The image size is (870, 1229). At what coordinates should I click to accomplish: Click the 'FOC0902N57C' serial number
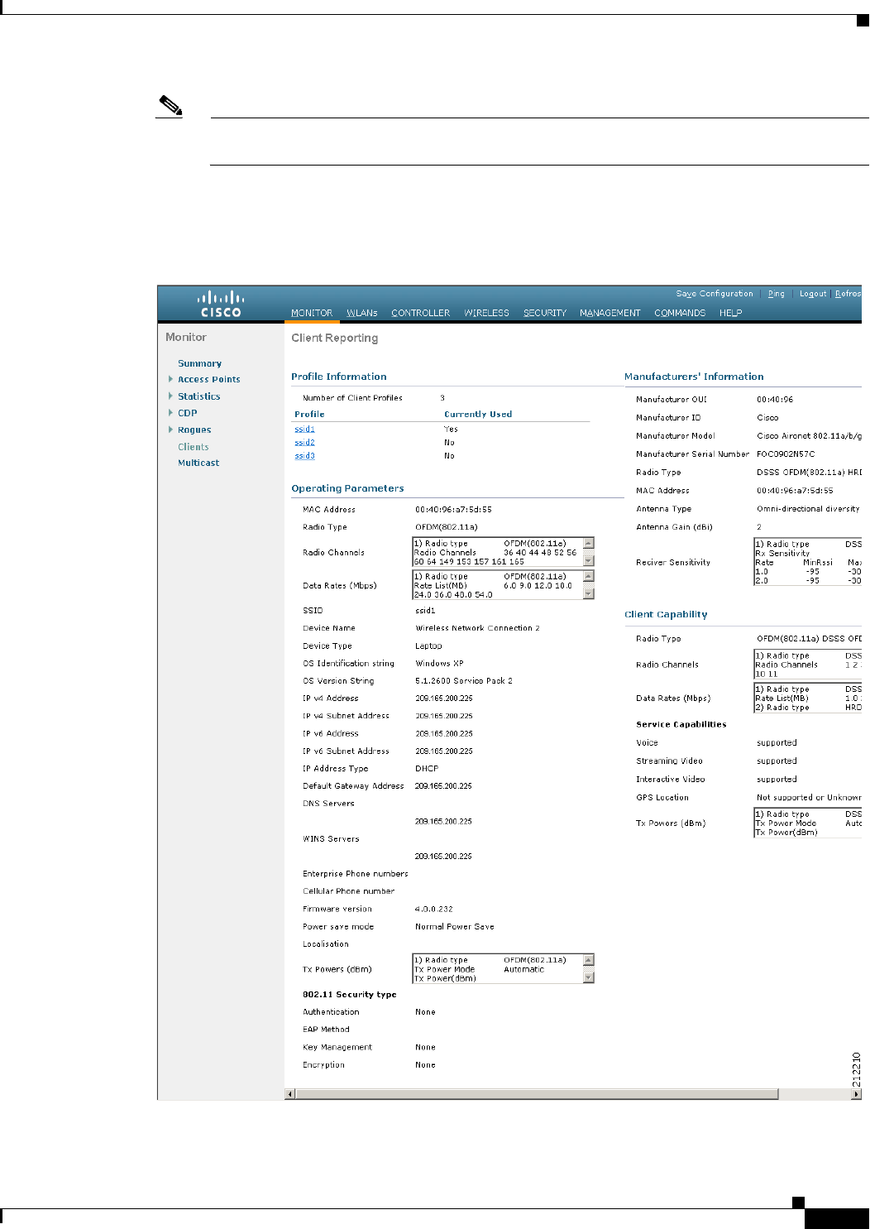click(x=786, y=454)
